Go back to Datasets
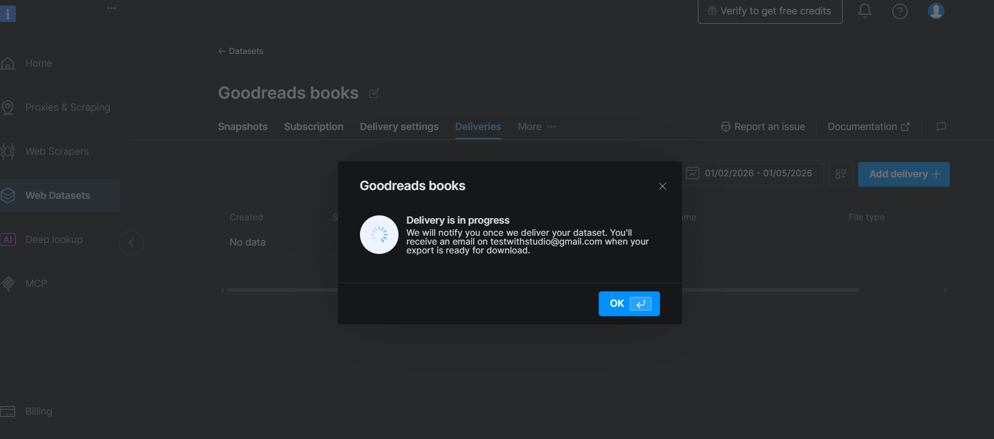 [x=241, y=51]
